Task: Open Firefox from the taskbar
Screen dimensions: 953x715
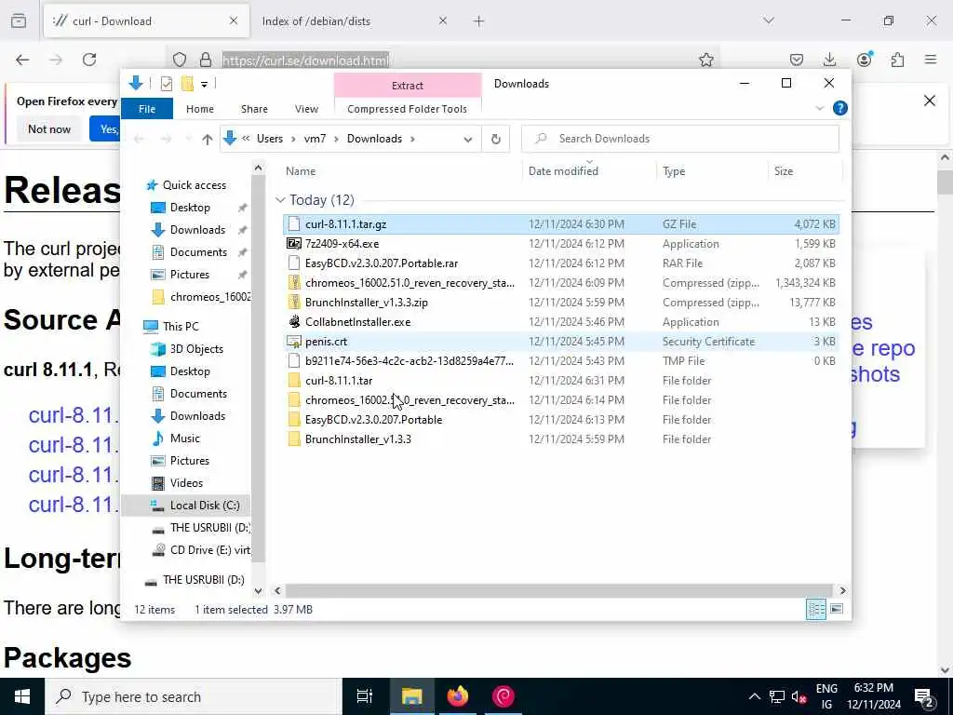Action: point(458,696)
